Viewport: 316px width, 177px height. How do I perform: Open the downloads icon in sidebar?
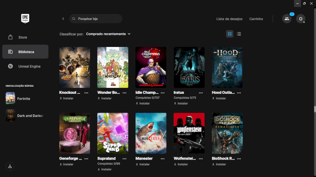click(x=10, y=166)
